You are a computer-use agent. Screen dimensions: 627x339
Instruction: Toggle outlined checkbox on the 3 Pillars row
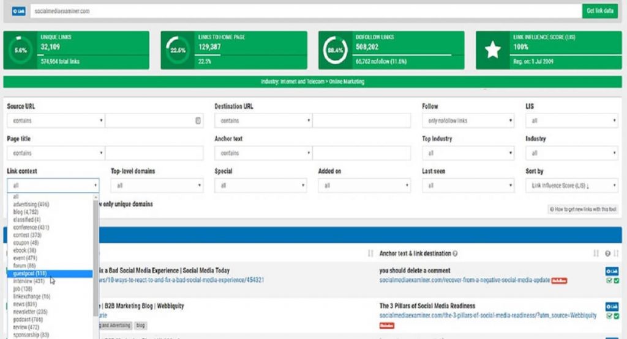(x=609, y=316)
